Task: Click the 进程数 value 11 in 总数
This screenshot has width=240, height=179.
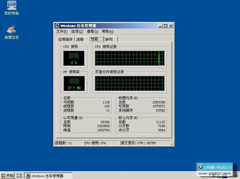Action: (108, 110)
